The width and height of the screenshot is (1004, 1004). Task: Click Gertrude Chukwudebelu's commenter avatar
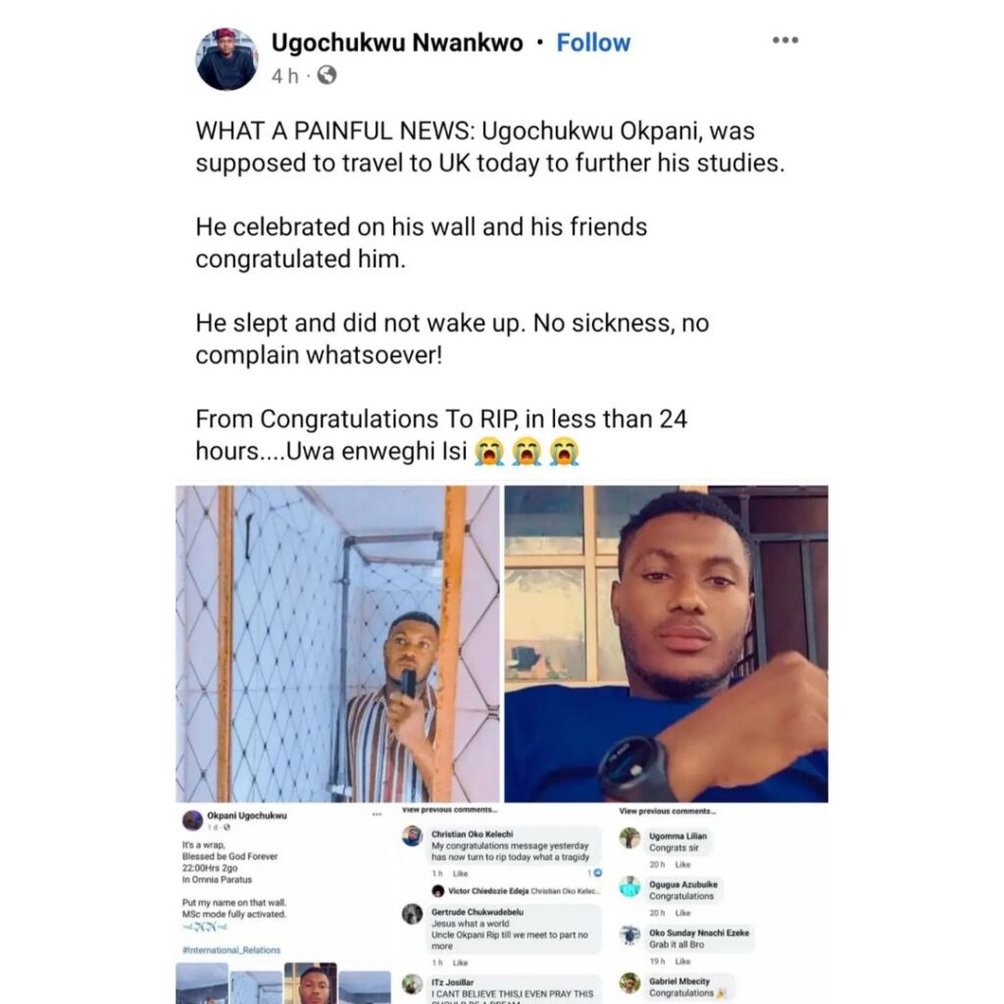413,913
